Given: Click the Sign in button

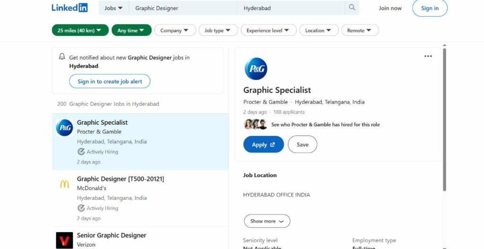Looking at the screenshot, I should pyautogui.click(x=430, y=9).
